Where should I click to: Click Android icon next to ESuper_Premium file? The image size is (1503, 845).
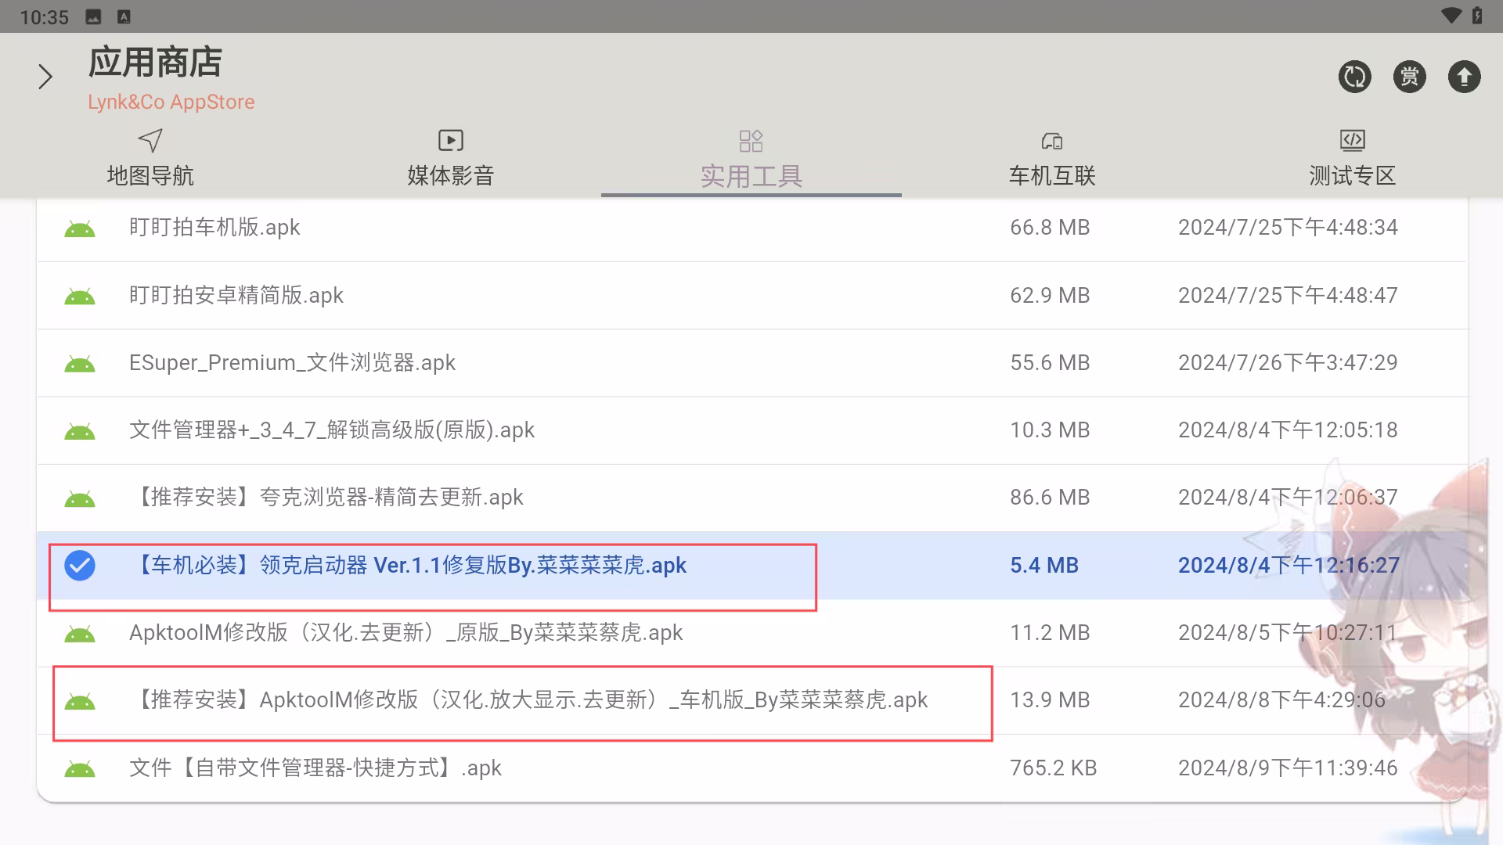[80, 363]
